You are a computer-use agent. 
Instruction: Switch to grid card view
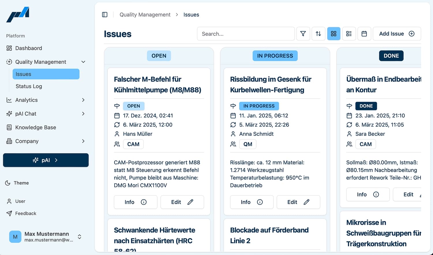(x=333, y=34)
